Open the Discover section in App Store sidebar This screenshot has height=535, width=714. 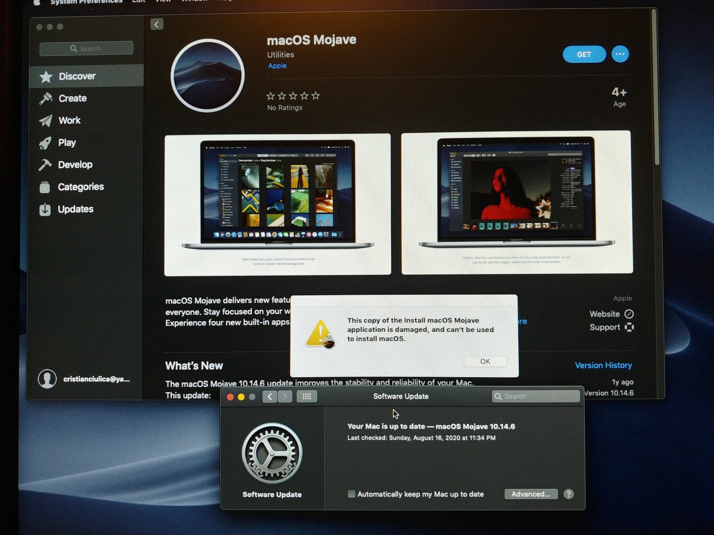pyautogui.click(x=86, y=76)
